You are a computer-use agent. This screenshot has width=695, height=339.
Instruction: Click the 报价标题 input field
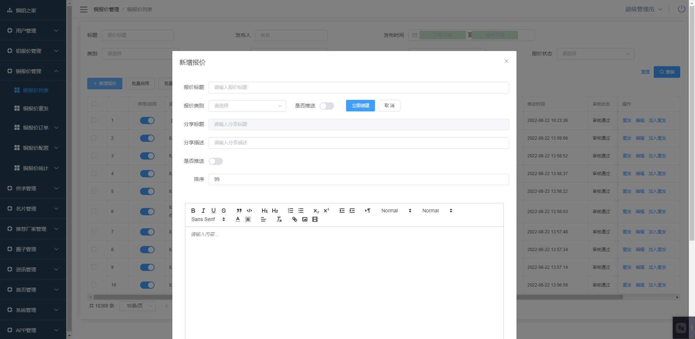pyautogui.click(x=358, y=88)
